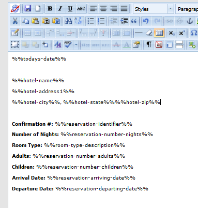Toggle Italic formatting
Screen dimensions: 198x208
(60, 9)
